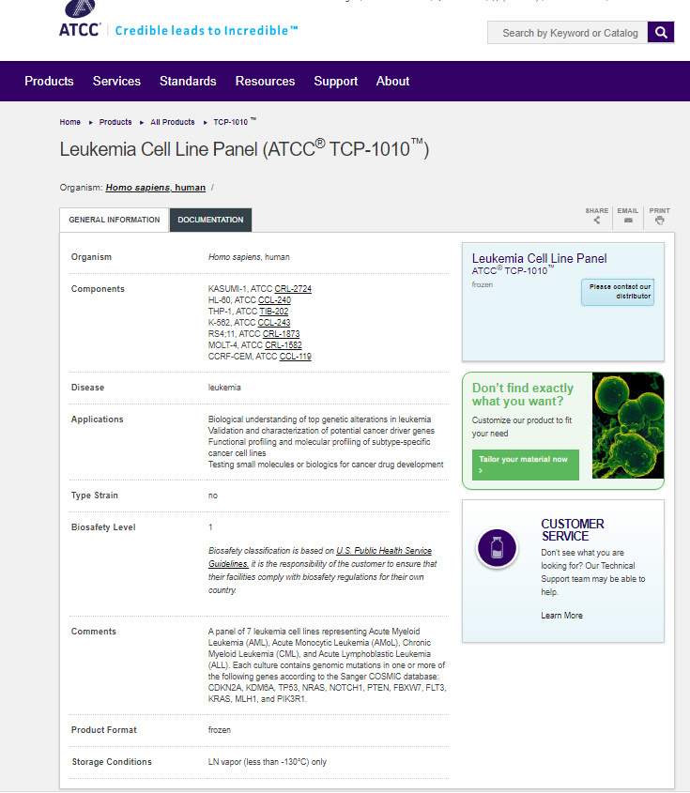Click the purple vial Customer Service icon
The width and height of the screenshot is (690, 793).
coord(497,548)
